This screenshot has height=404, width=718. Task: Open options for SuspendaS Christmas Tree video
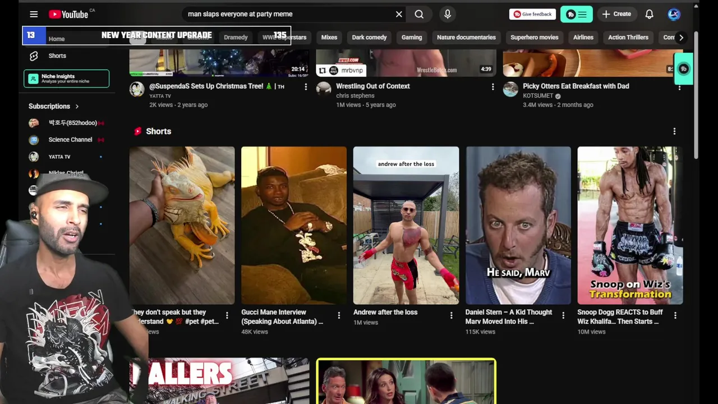[x=306, y=86]
